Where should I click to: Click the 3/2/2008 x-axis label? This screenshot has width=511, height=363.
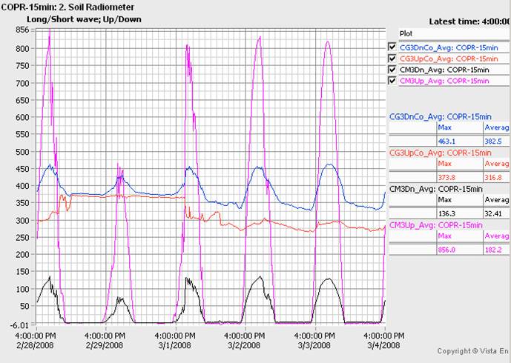(245, 345)
